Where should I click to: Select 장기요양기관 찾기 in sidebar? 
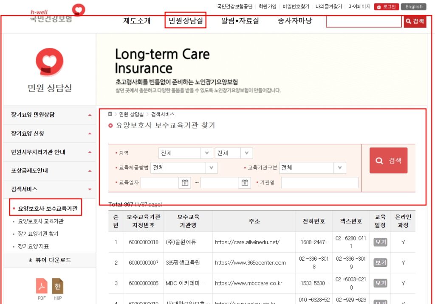click(x=38, y=234)
